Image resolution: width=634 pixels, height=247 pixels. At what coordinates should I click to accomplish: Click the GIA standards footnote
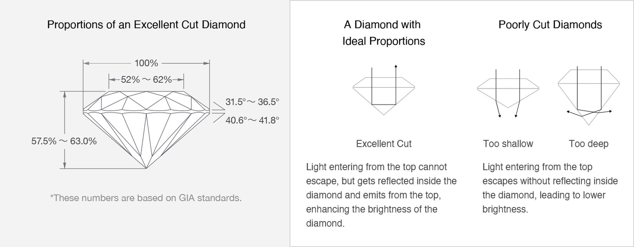145,198
